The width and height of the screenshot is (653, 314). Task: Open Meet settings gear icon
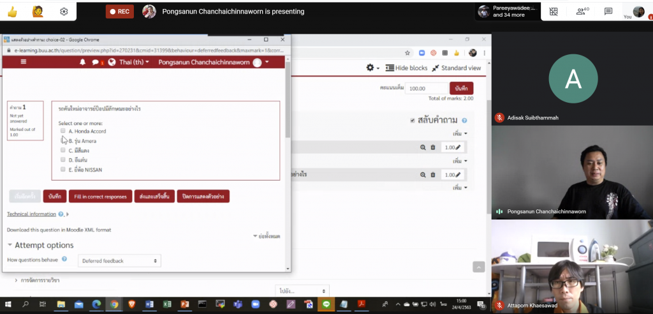[64, 11]
